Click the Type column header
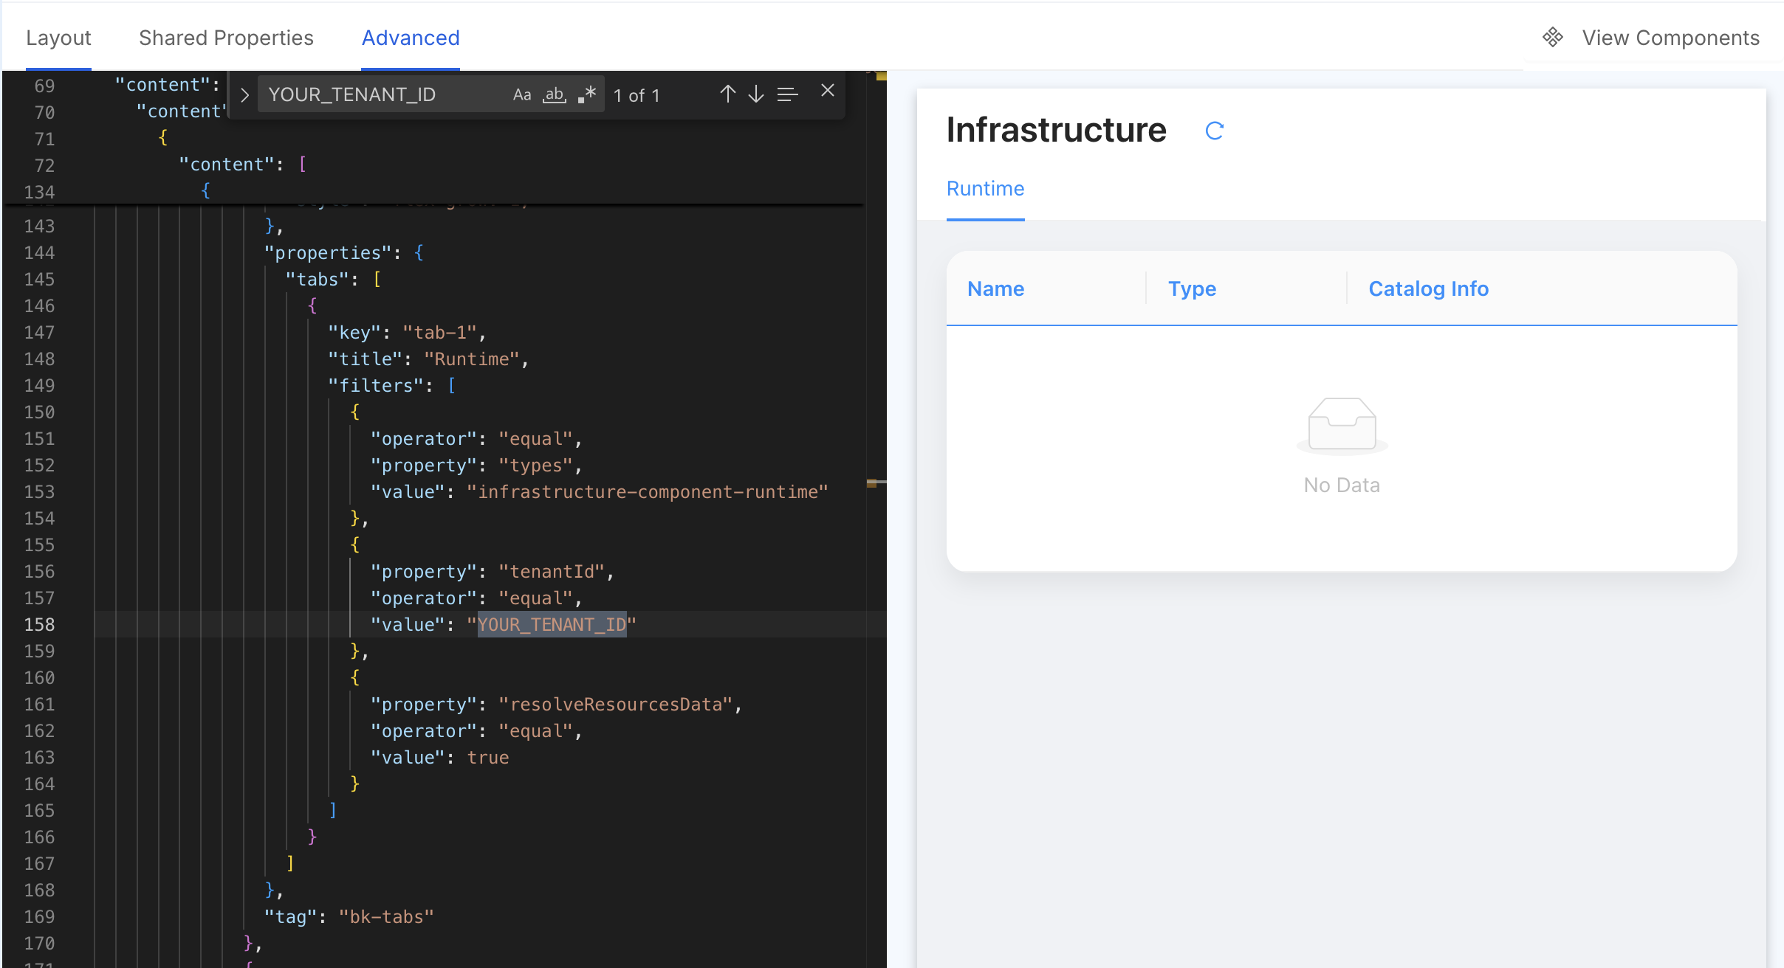1784x968 pixels. 1192,288
